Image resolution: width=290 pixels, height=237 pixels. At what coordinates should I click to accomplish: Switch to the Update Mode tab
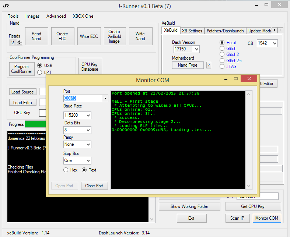tap(259, 31)
